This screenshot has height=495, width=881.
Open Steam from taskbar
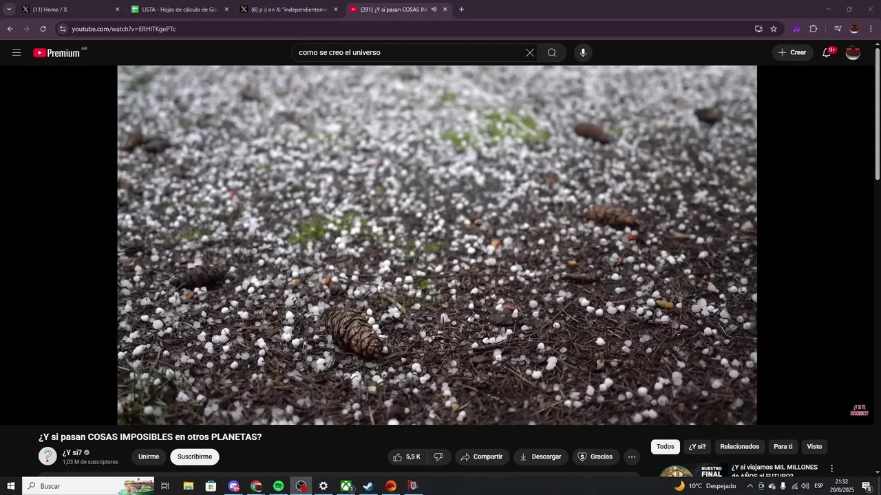pyautogui.click(x=368, y=486)
